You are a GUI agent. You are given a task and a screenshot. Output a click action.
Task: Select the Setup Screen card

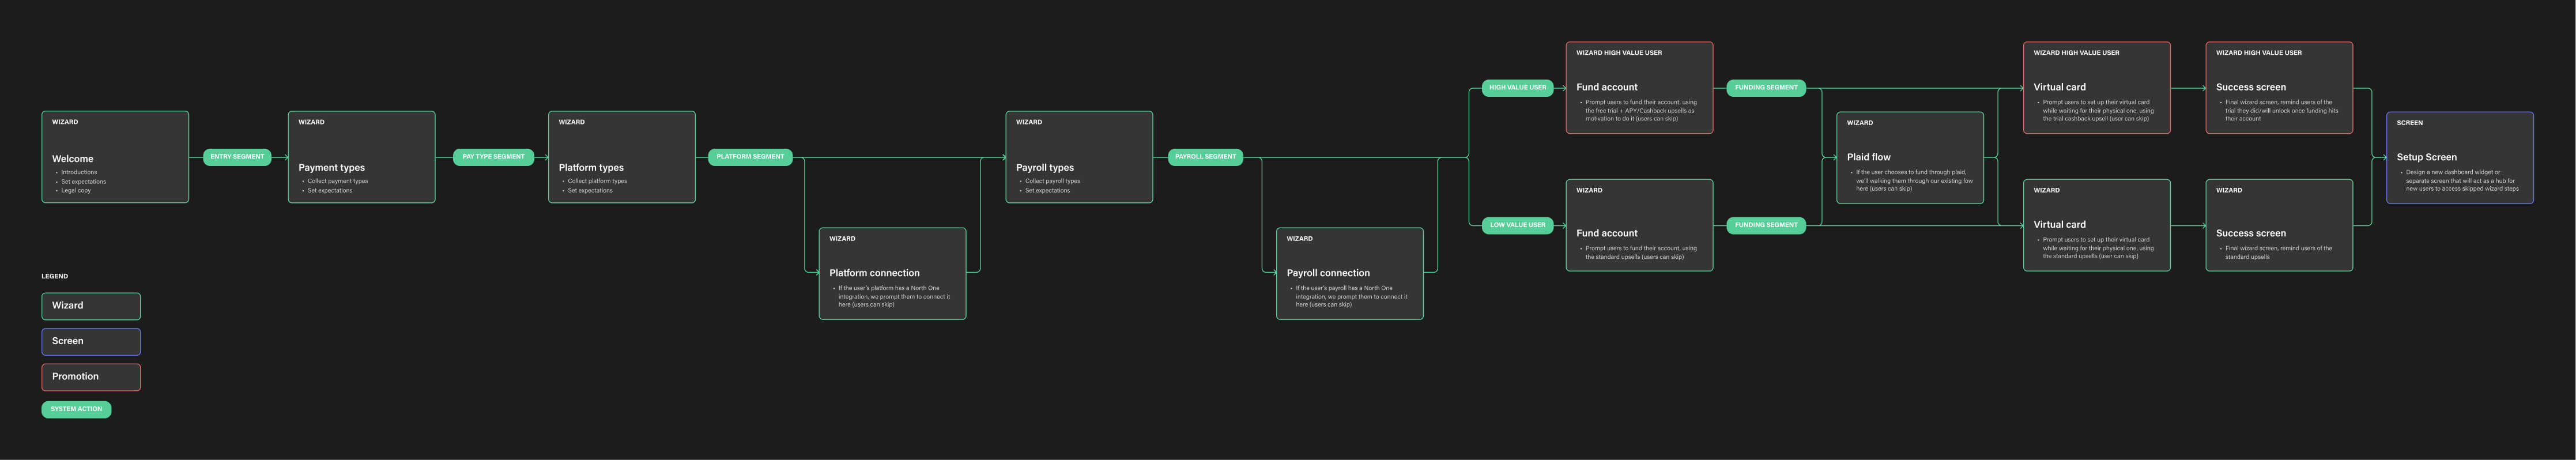(x=2460, y=158)
